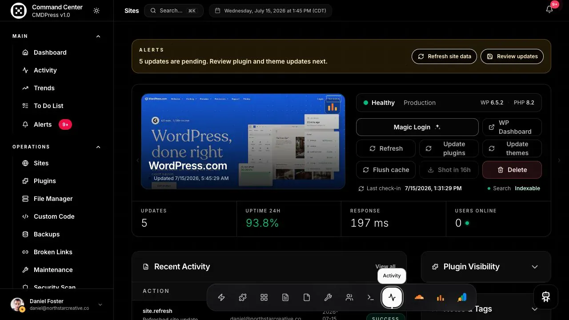The height and width of the screenshot is (320, 569).
Task: Go to next site carousel arrow
Action: 559,160
